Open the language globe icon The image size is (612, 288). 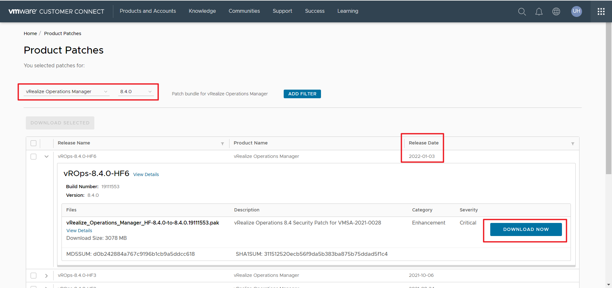coord(556,11)
